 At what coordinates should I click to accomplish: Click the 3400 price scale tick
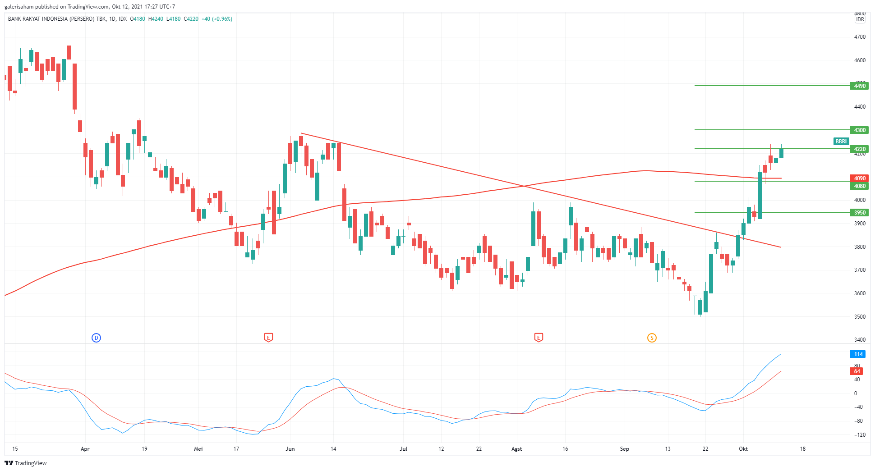[x=860, y=340]
